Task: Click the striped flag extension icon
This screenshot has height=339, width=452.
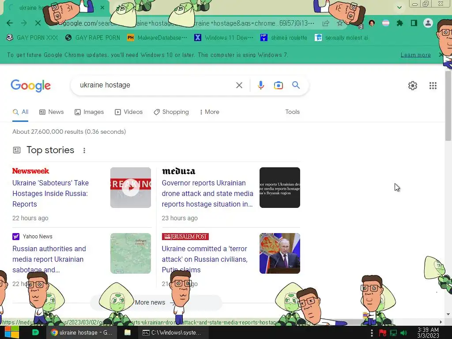Action: coord(386,23)
